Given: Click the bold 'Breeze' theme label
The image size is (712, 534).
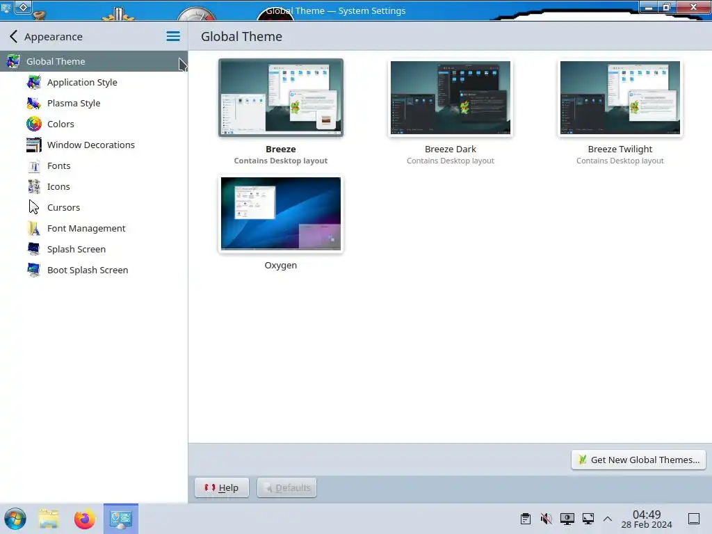Looking at the screenshot, I should pyautogui.click(x=281, y=149).
